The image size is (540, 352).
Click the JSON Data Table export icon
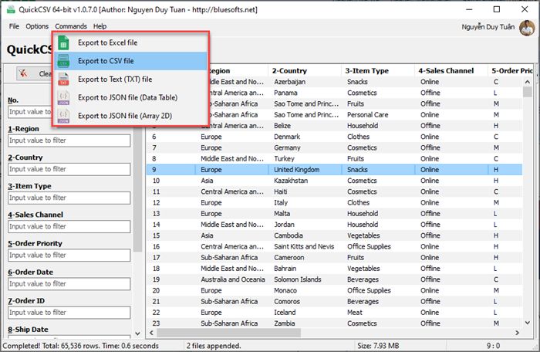[64, 97]
